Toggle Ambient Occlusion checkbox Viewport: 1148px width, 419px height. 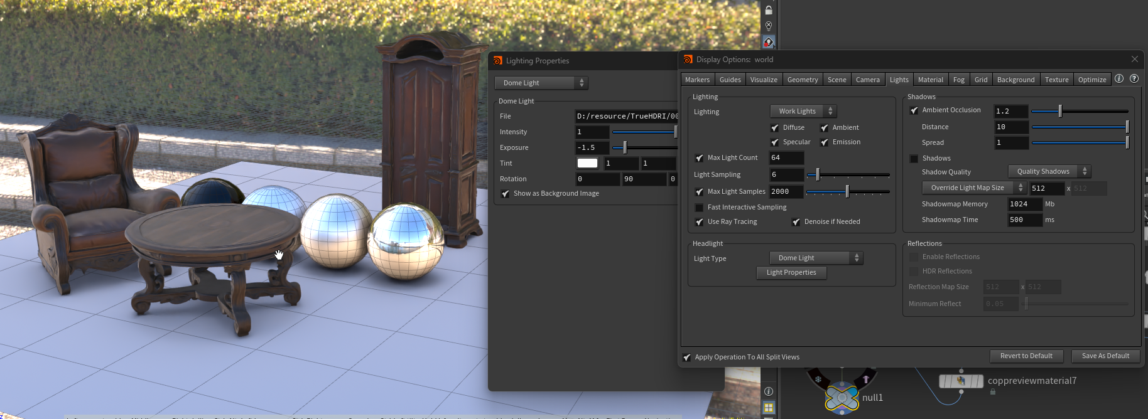(x=914, y=110)
